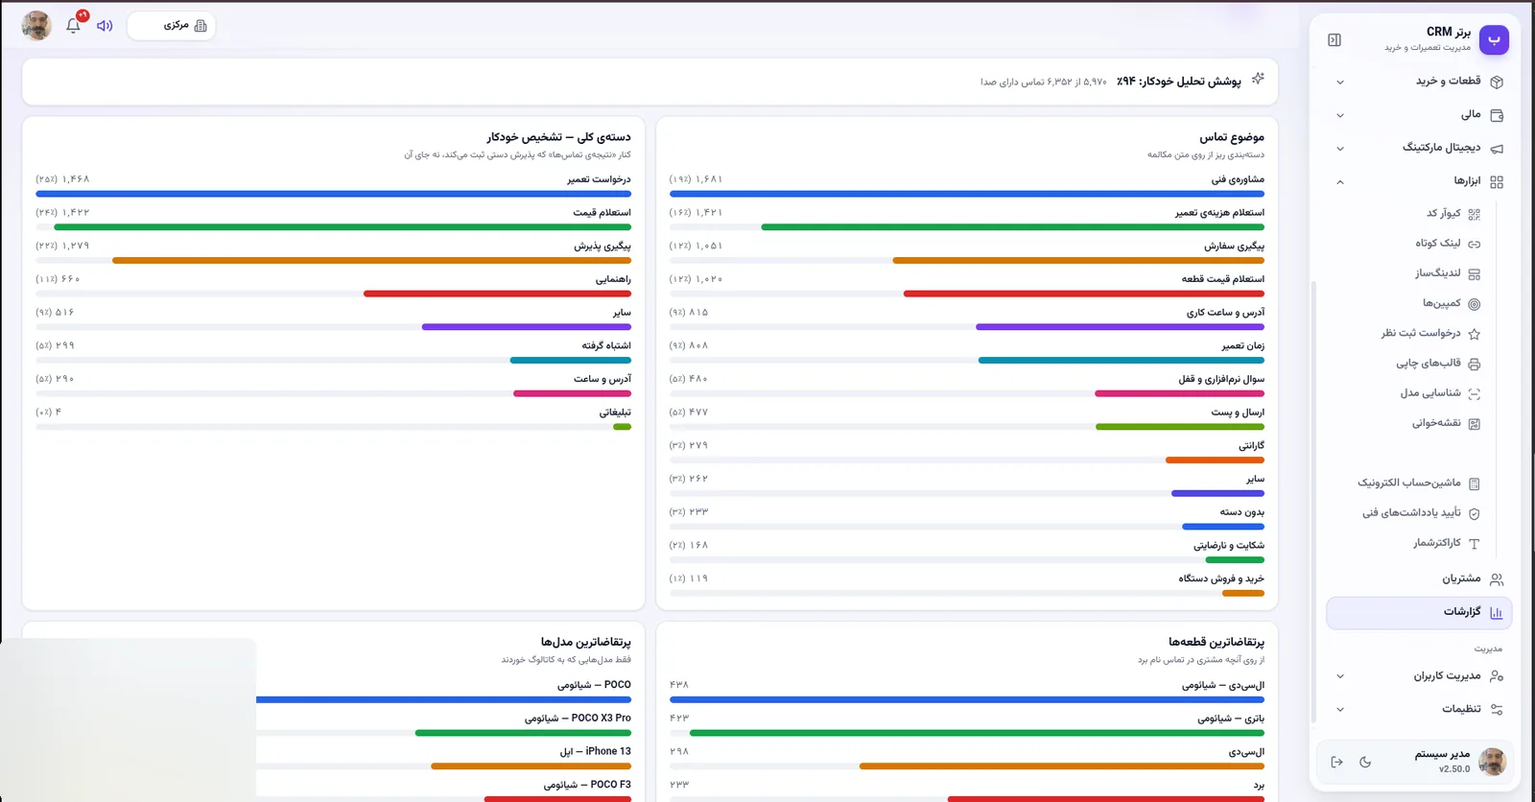This screenshot has height=802, width=1535.
Task: Click the version label v2.50.0
Action: pos(1454,769)
